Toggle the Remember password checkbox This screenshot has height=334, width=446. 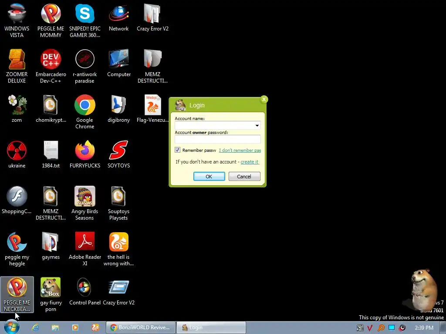tap(178, 150)
